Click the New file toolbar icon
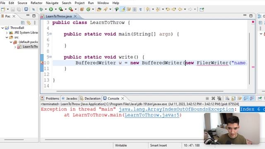Image resolution: width=265 pixels, height=149 pixels. (x=3, y=10)
